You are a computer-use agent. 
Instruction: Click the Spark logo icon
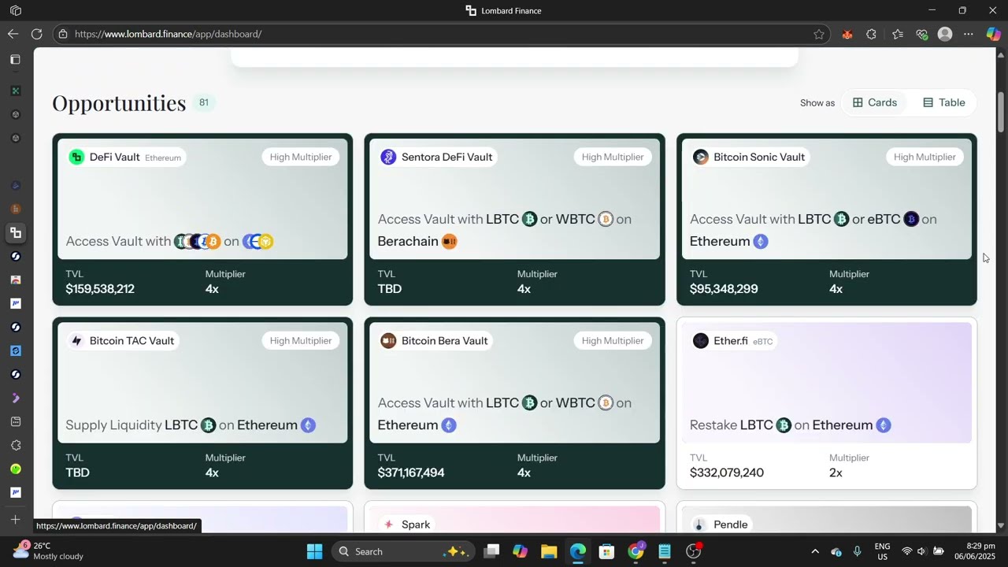coord(388,524)
